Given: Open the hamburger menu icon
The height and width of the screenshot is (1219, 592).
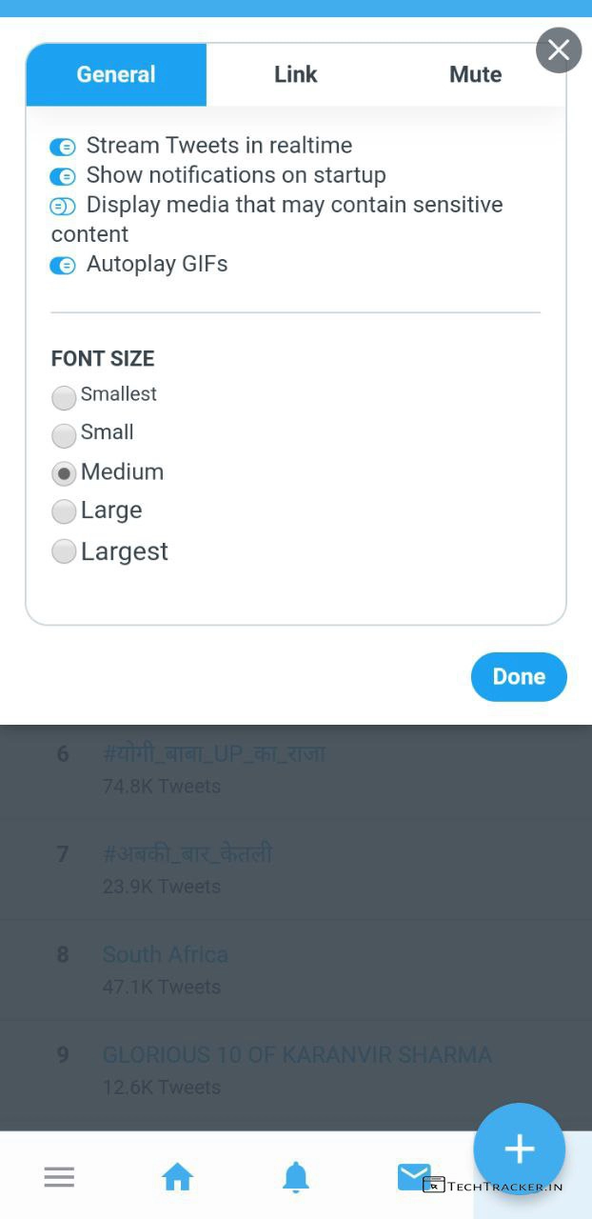Looking at the screenshot, I should pos(59,1177).
